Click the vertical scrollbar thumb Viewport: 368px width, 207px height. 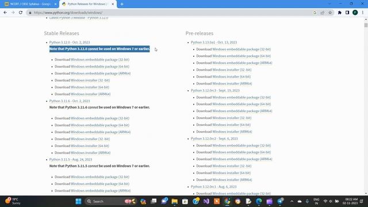[366, 25]
